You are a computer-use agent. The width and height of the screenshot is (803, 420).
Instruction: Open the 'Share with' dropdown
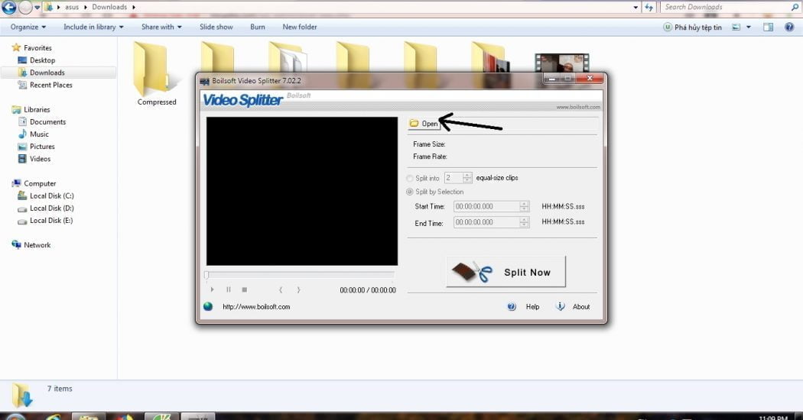point(161,27)
